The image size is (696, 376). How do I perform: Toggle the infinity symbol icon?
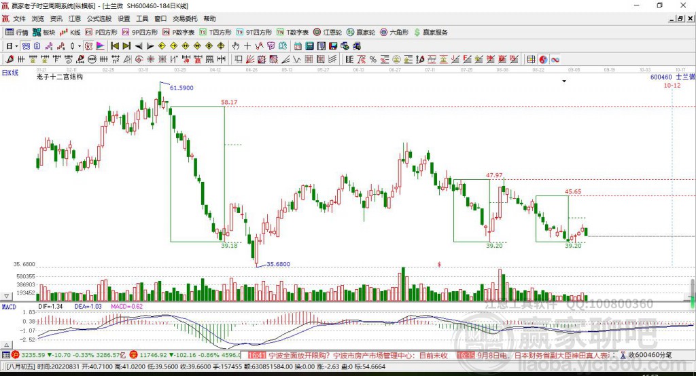pyautogui.click(x=555, y=60)
